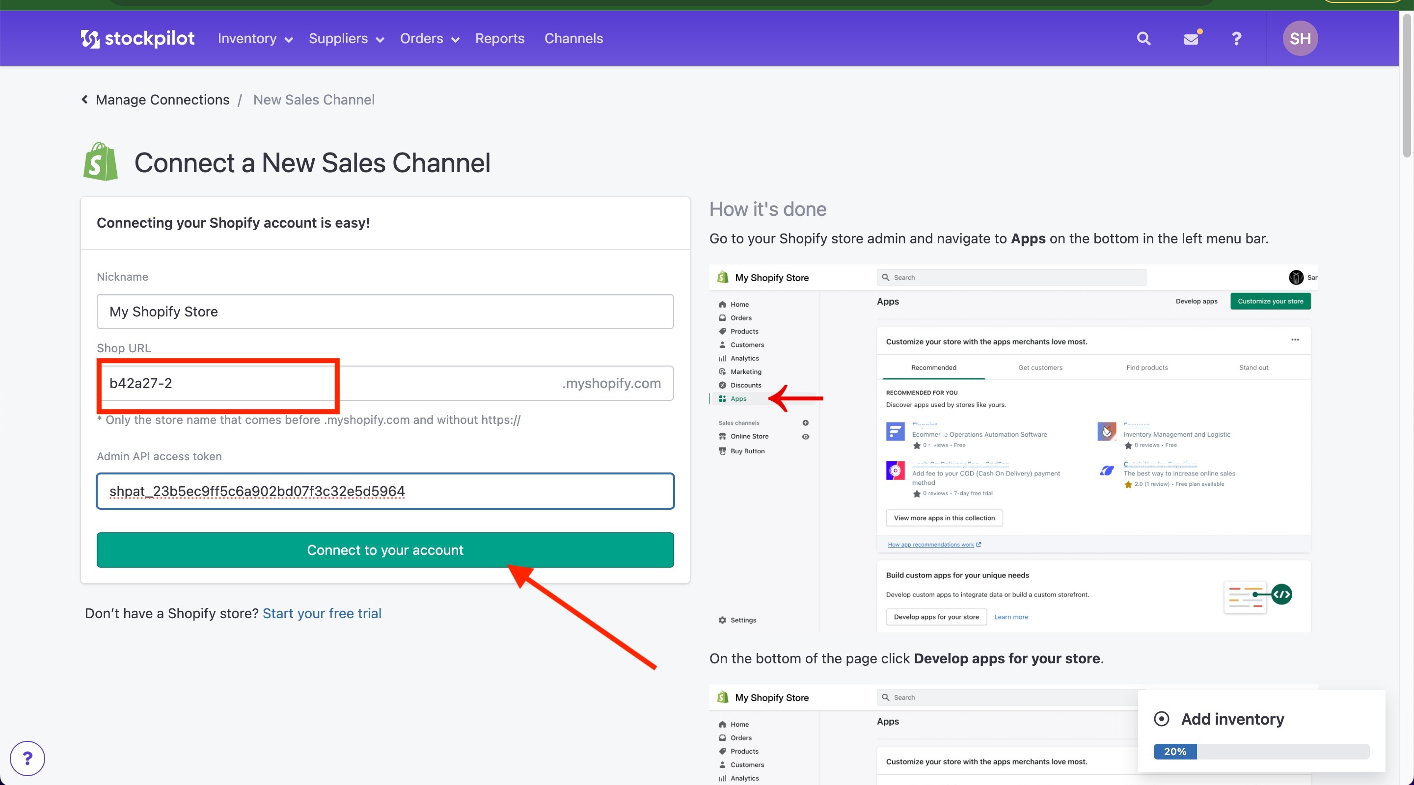1414x785 pixels.
Task: Click the Add inventory target icon
Action: coord(1162,719)
